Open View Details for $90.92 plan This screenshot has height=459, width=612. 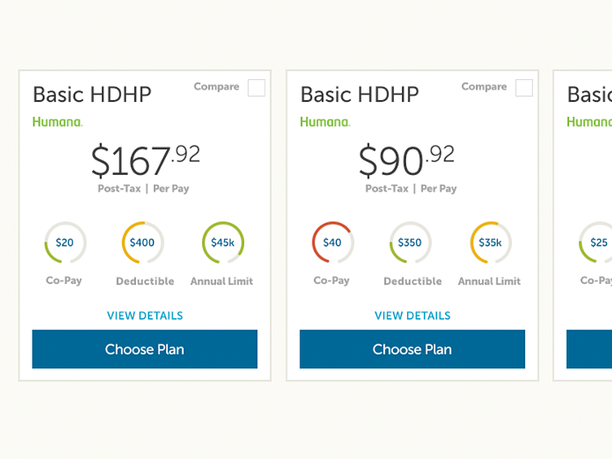tap(413, 316)
